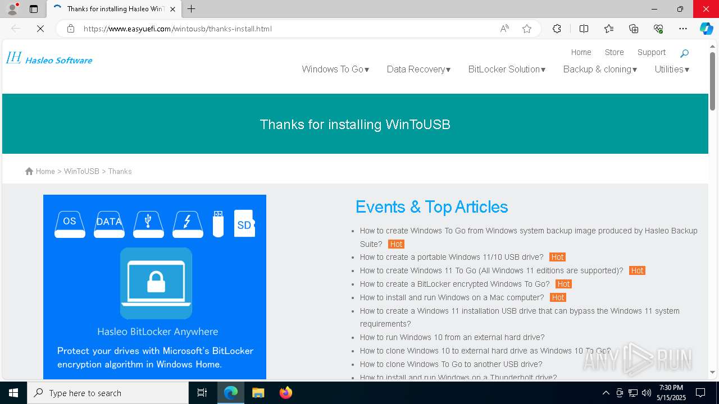Open clone Windows 10 to external drive article
Viewport: 719px width, 404px height.
[485, 351]
